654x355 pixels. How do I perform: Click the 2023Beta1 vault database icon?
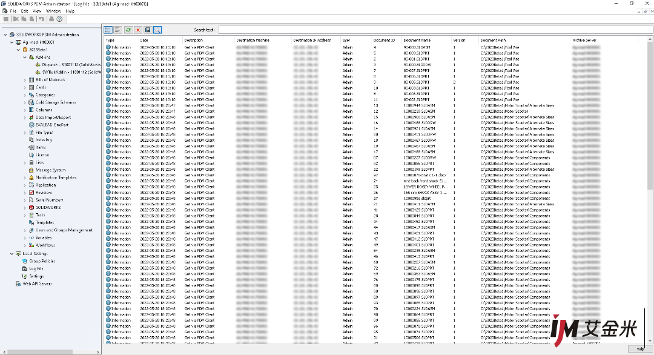(x=25, y=50)
